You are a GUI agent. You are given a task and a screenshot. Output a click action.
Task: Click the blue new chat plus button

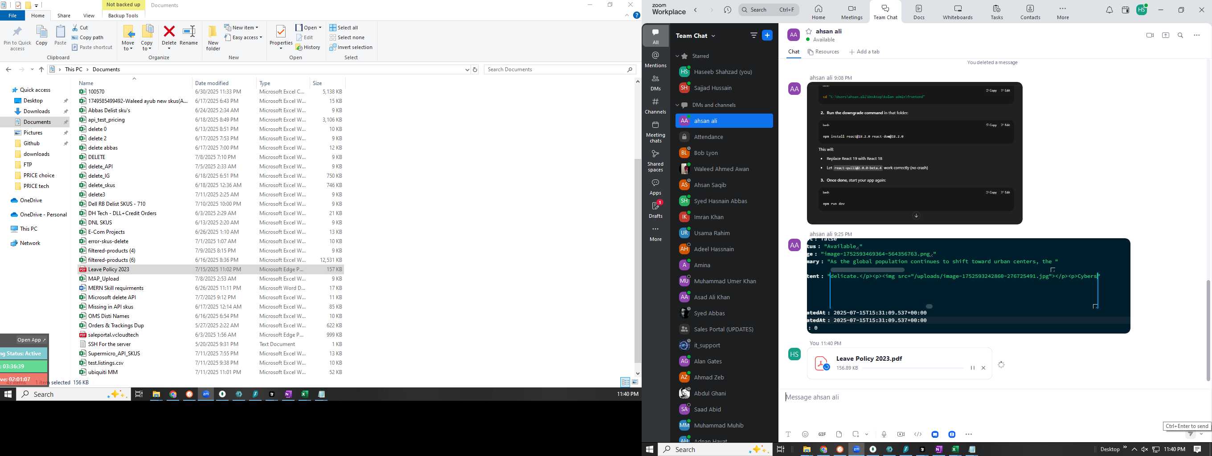pyautogui.click(x=767, y=35)
